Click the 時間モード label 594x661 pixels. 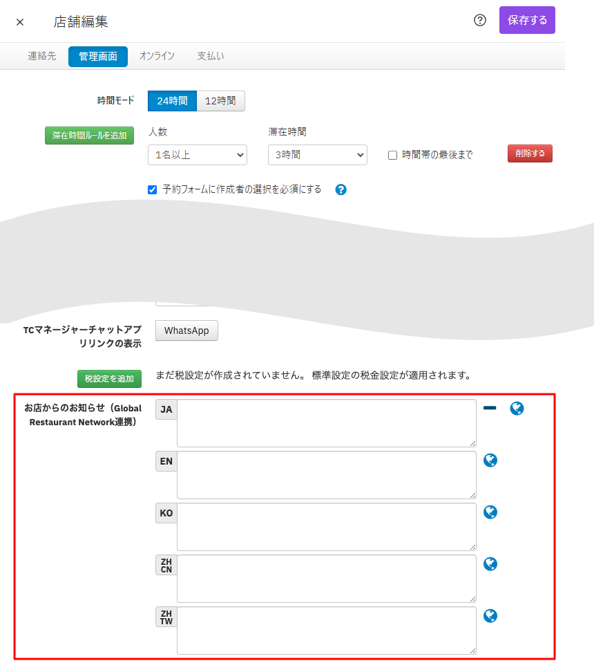pos(115,100)
